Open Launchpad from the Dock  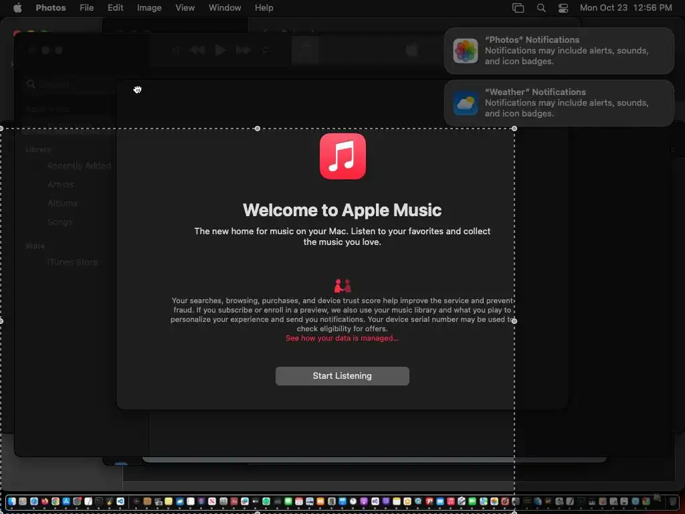pyautogui.click(x=23, y=501)
